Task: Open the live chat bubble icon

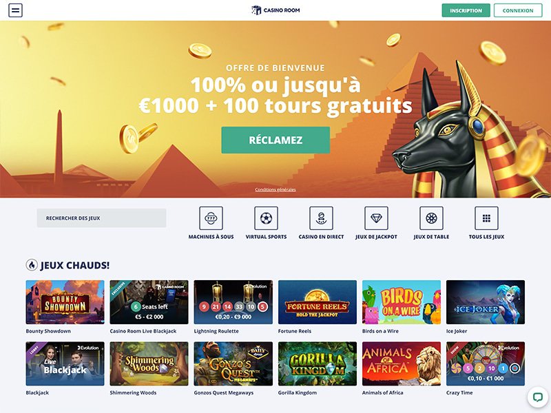Action: point(538,397)
